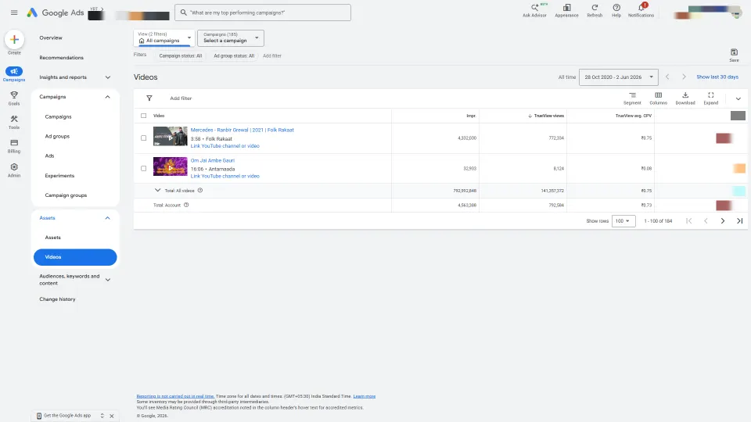Click the Goals trophy icon
The height and width of the screenshot is (422, 751).
pyautogui.click(x=14, y=95)
